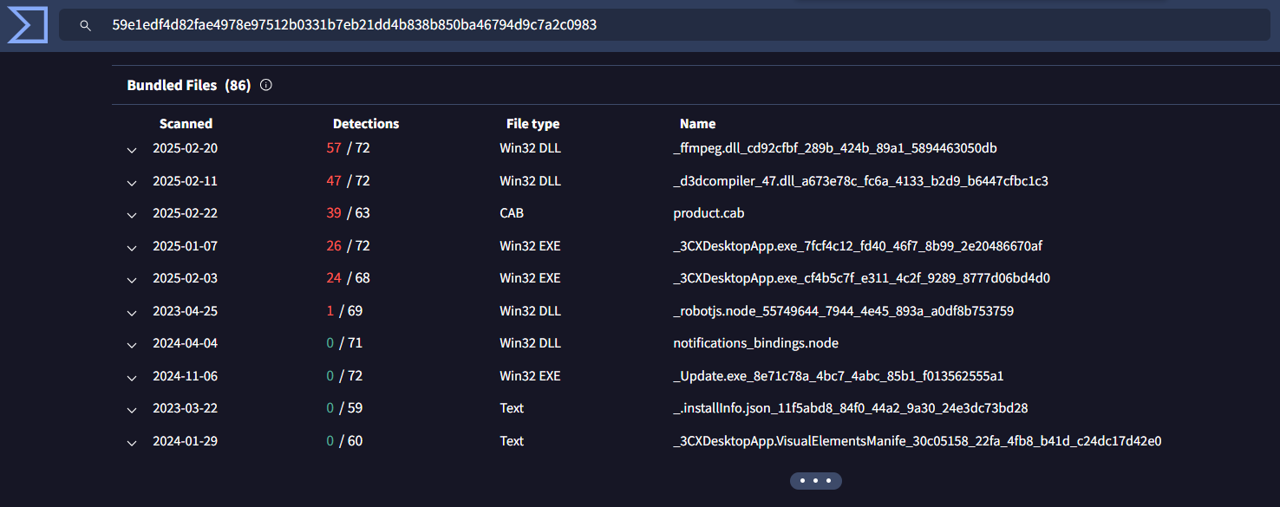
Task: Expand the _robotjs.node row chevron
Action: click(x=132, y=312)
